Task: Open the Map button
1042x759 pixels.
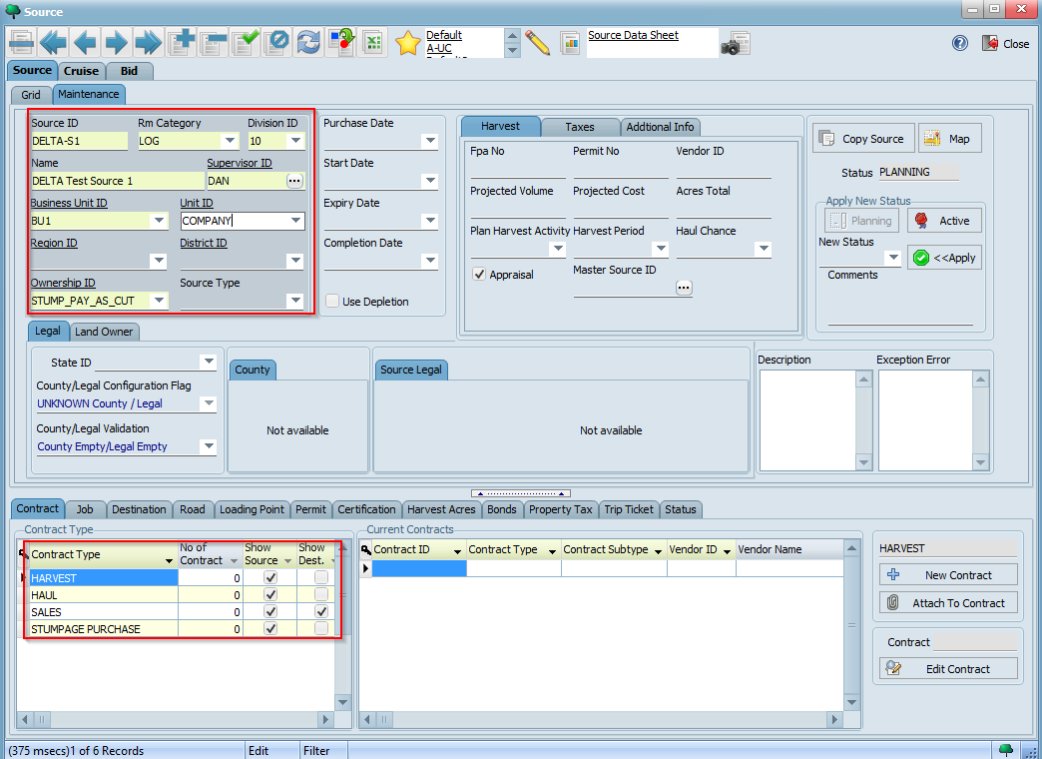Action: tap(949, 139)
